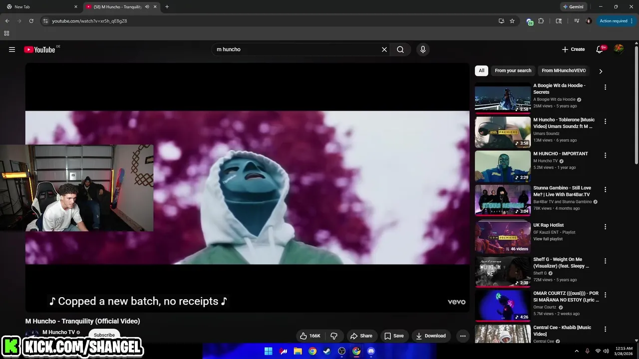Viewport: 639px width, 359px height.
Task: Open Chrome apps grid on bookmarks bar
Action: (x=6, y=33)
